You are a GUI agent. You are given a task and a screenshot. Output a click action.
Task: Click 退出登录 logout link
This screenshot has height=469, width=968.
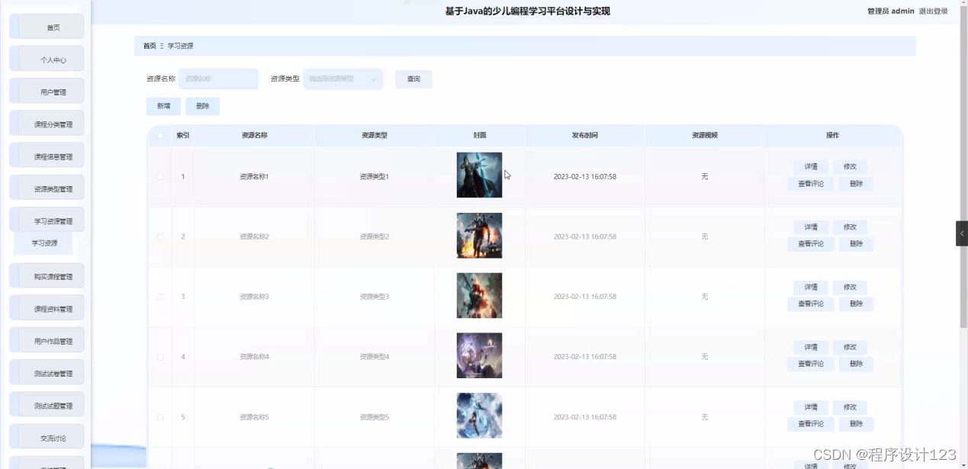click(x=933, y=11)
